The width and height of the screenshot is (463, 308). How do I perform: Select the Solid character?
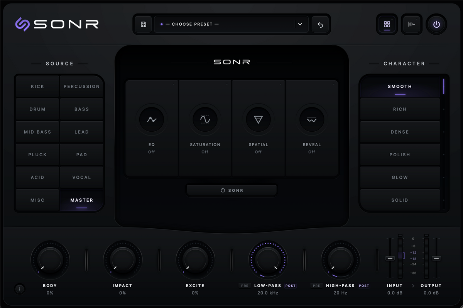click(x=400, y=200)
